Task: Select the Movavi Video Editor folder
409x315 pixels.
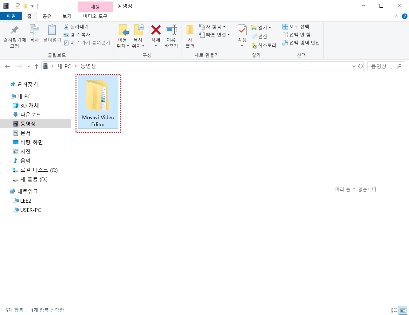Action: tap(98, 102)
